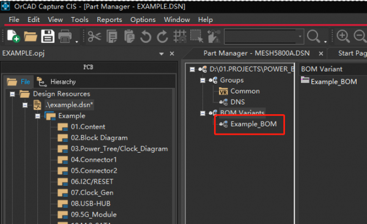
Task: Zoom out with the minus magnifier
Action: (360, 37)
